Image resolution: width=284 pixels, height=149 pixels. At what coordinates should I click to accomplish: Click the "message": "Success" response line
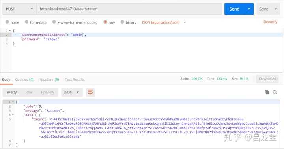[x=43, y=111]
